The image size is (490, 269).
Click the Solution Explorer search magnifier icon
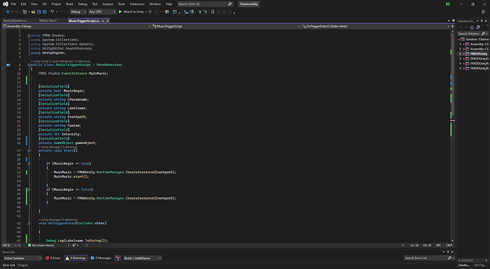[x=483, y=33]
